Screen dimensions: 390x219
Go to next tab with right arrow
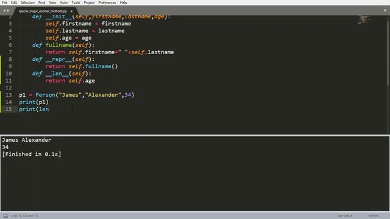coord(8,11)
